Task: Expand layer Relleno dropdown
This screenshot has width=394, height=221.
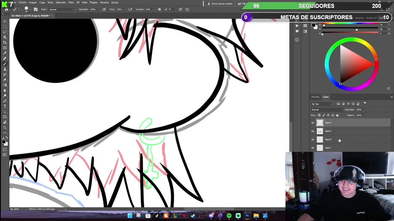Action: [x=364, y=115]
